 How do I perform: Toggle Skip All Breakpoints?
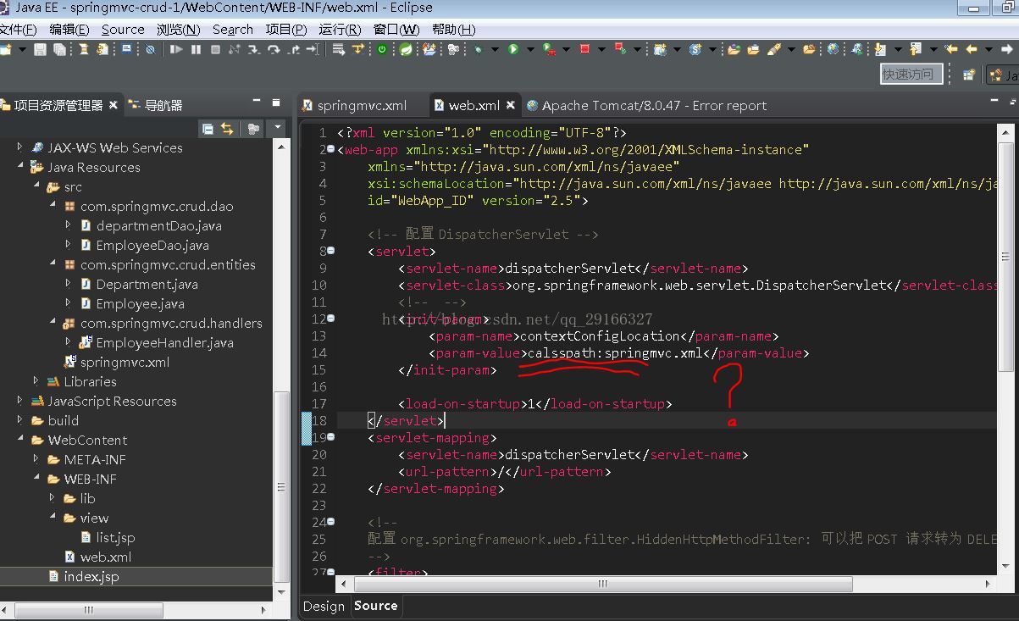pyautogui.click(x=150, y=50)
